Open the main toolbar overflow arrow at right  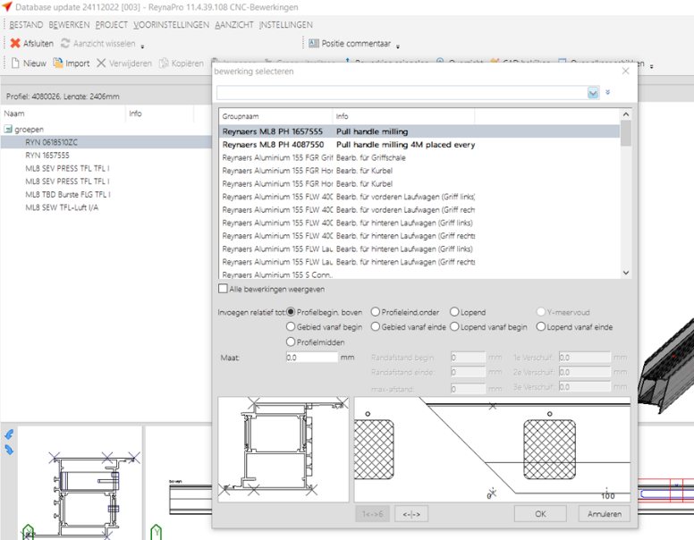651,66
